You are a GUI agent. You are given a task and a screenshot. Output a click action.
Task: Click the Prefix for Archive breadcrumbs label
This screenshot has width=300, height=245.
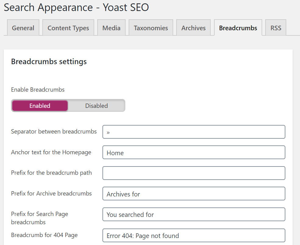pos(51,193)
